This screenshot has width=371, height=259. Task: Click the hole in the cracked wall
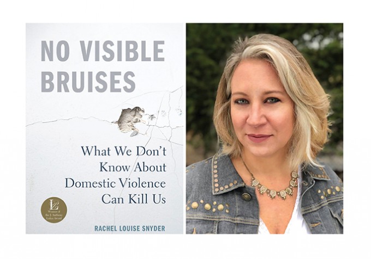(x=129, y=120)
